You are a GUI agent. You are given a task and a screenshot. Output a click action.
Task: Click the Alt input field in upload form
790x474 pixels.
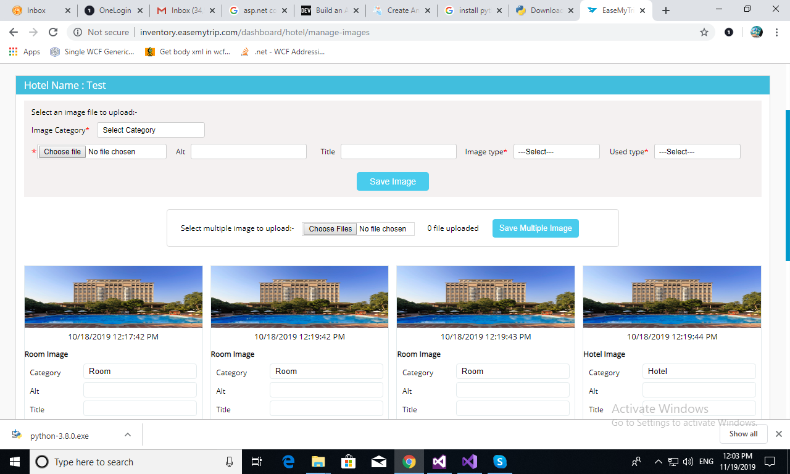tap(248, 152)
